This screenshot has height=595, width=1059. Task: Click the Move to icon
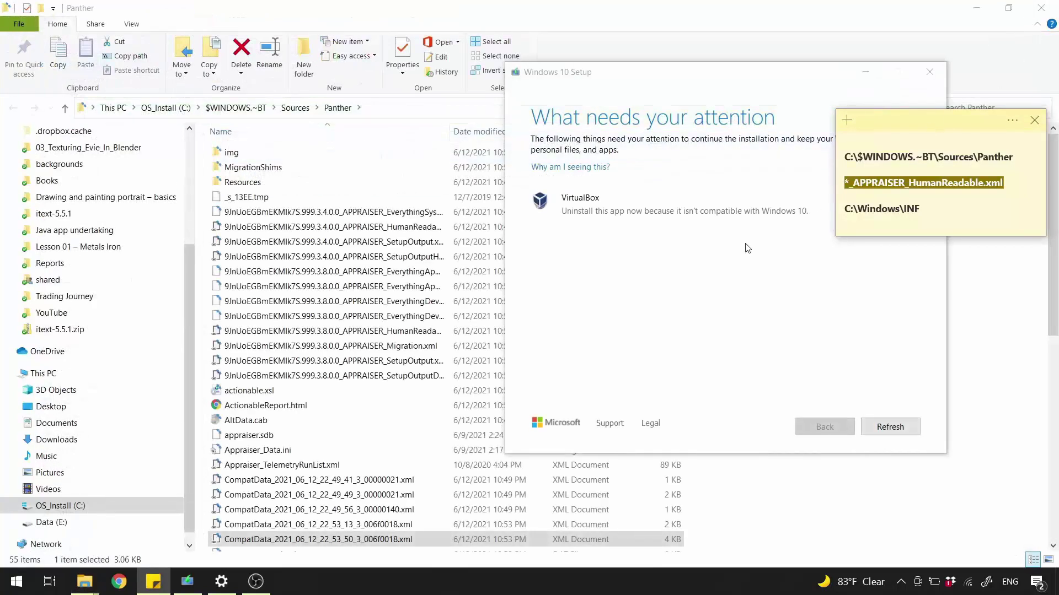pyautogui.click(x=183, y=48)
